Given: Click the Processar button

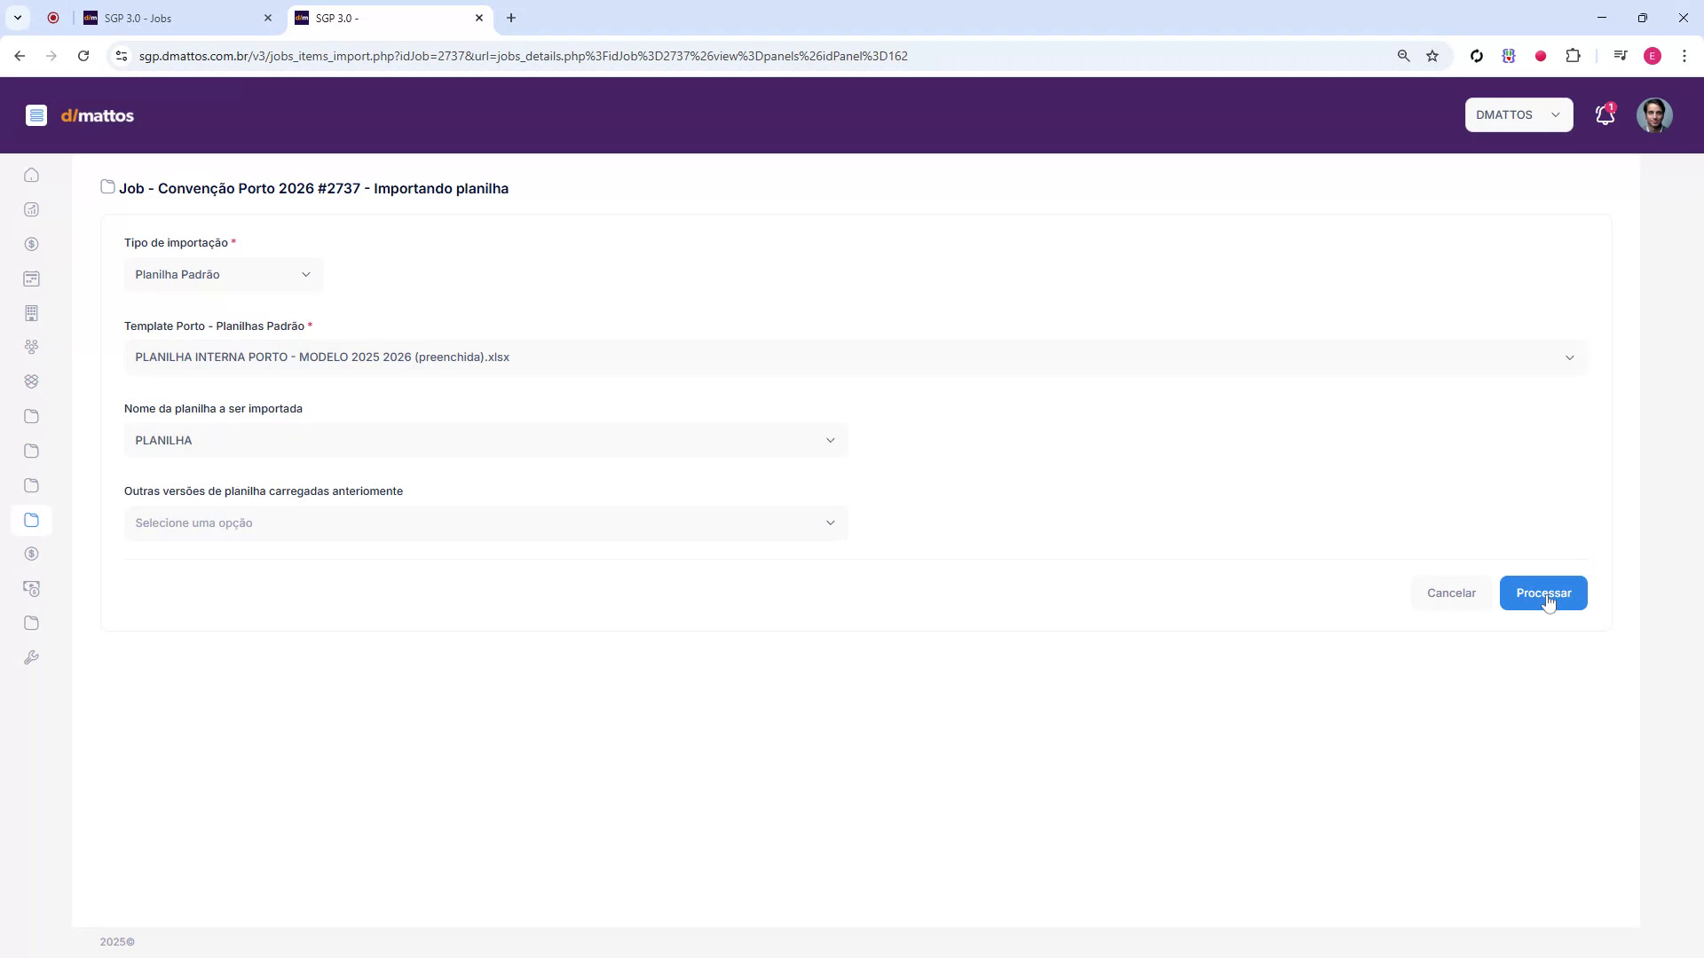Looking at the screenshot, I should [x=1543, y=593].
